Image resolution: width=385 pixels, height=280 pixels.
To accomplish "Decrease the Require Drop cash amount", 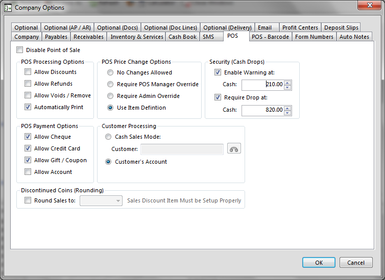I will click(x=287, y=113).
